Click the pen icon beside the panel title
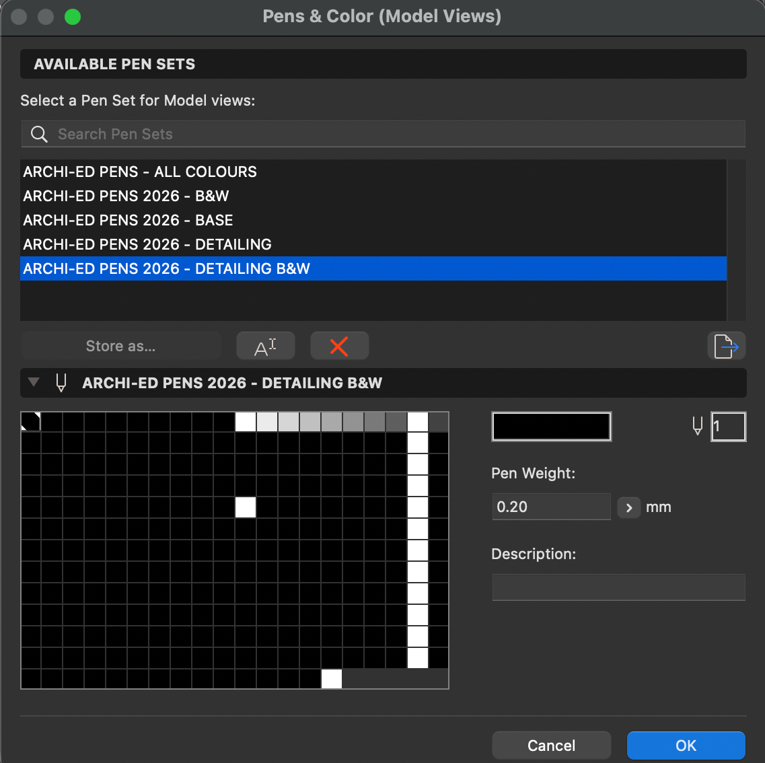Viewport: 765px width, 763px height. point(61,383)
